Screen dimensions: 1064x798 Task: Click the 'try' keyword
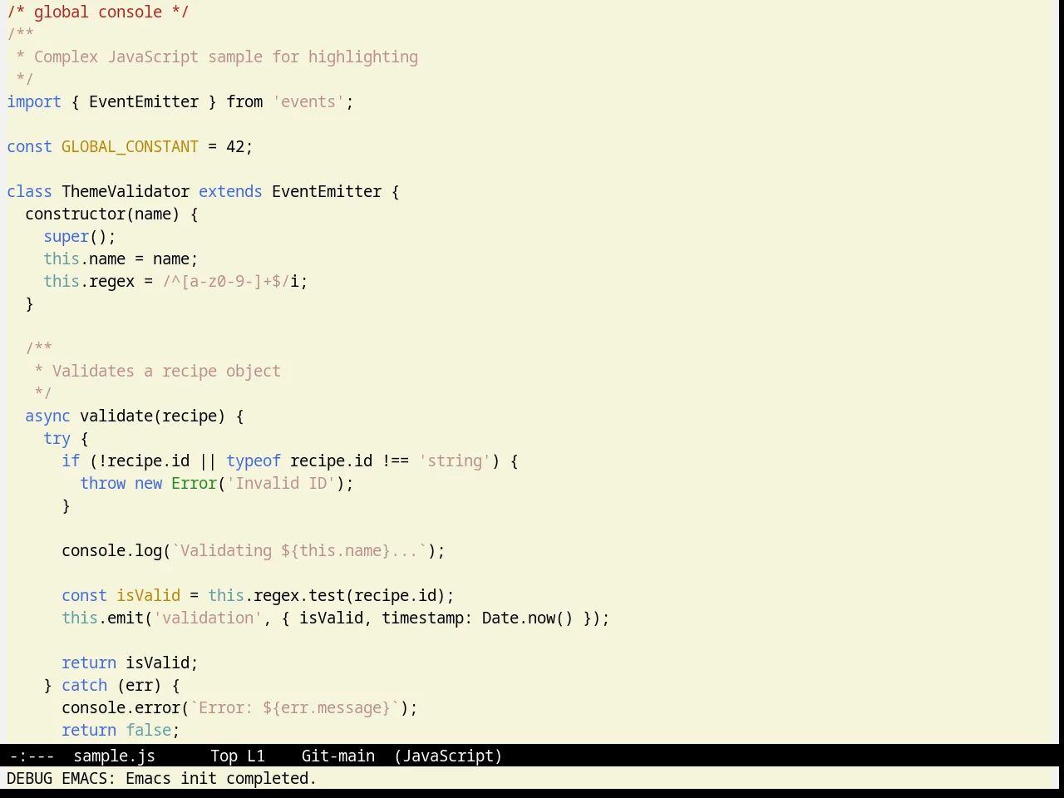(57, 438)
